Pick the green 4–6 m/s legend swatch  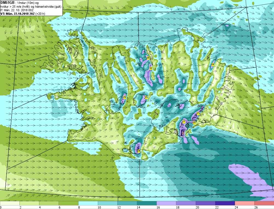pyautogui.click(x=49, y=203)
